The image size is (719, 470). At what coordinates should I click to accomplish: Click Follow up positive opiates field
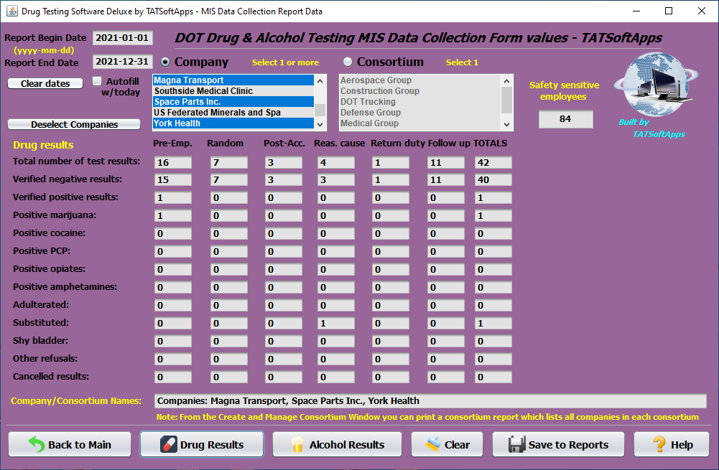coord(446,269)
